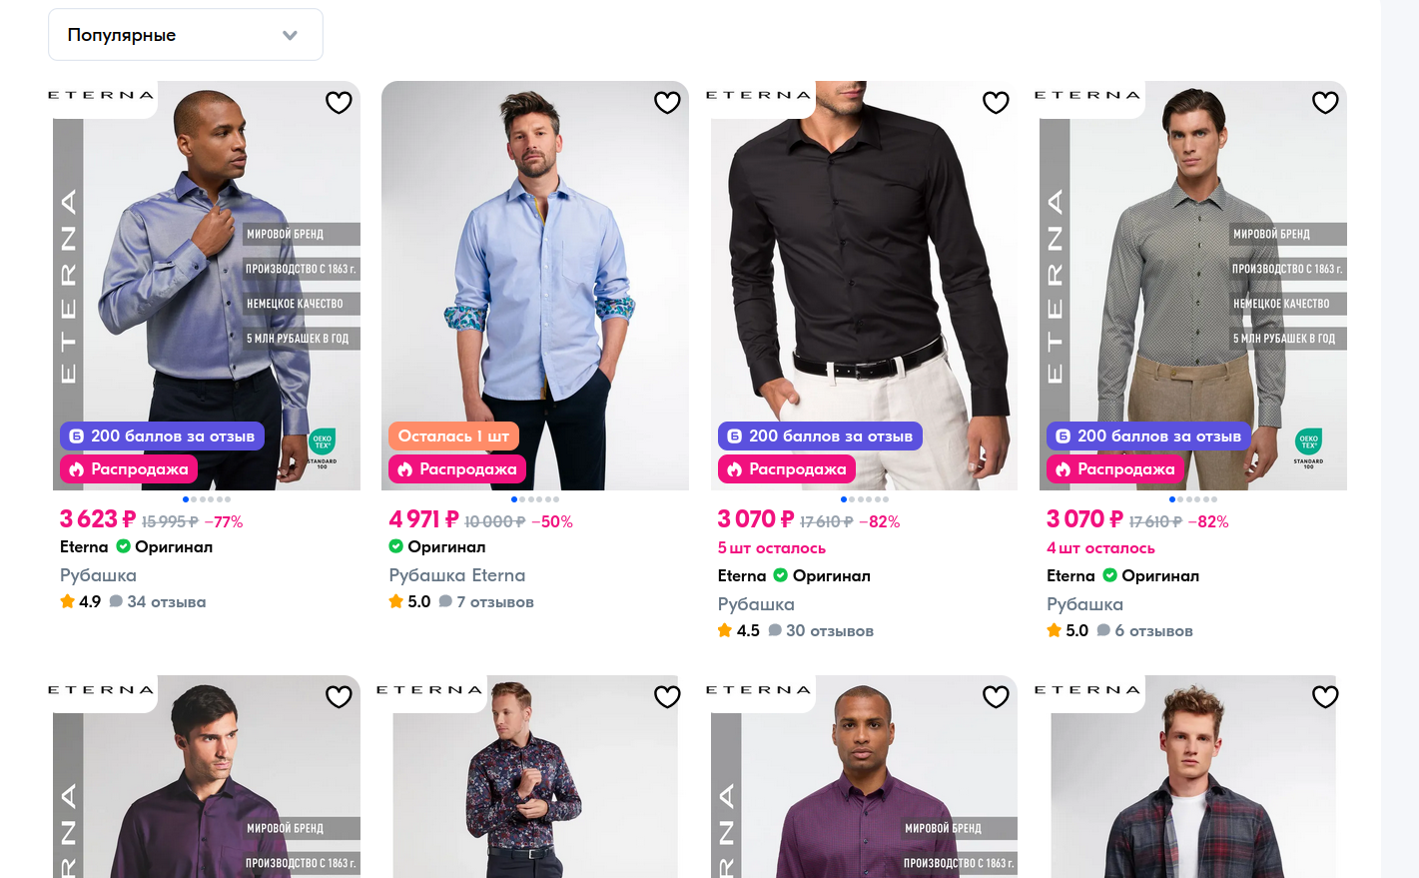Click the star rating 5.0 with 6 отзывов
The width and height of the screenshot is (1419, 878).
tap(1067, 631)
